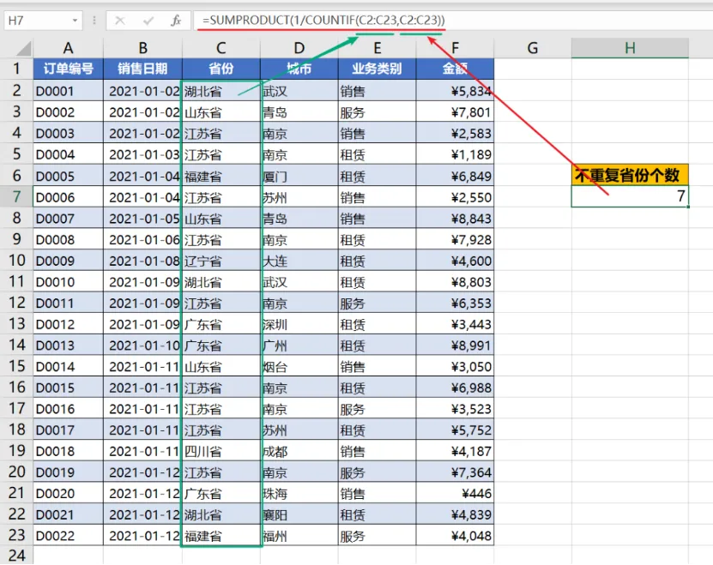713x565 pixels.
Task: Select row 24 header
Action: pos(16,555)
